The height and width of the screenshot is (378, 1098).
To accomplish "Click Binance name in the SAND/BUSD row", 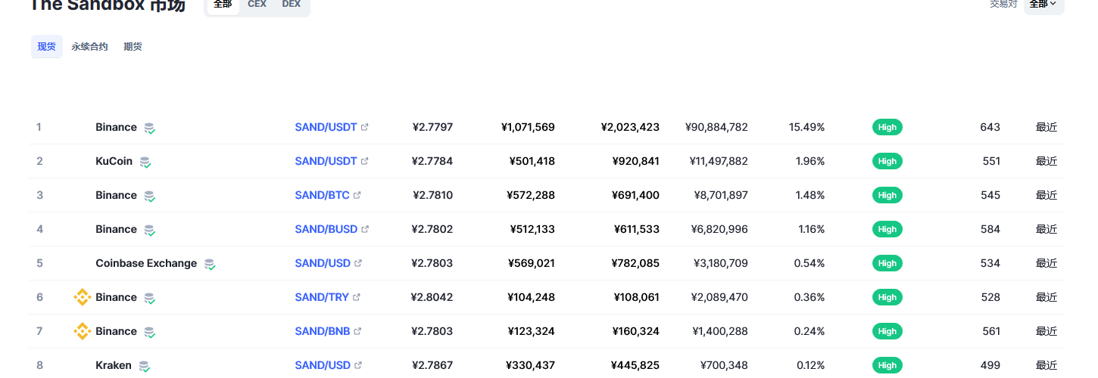I will point(116,229).
